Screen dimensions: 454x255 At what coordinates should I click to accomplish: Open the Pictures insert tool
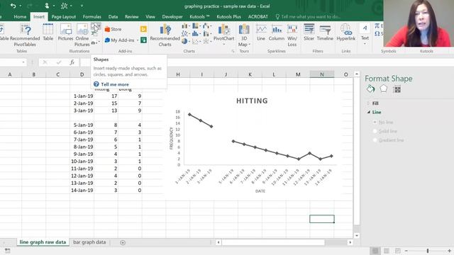(65, 33)
